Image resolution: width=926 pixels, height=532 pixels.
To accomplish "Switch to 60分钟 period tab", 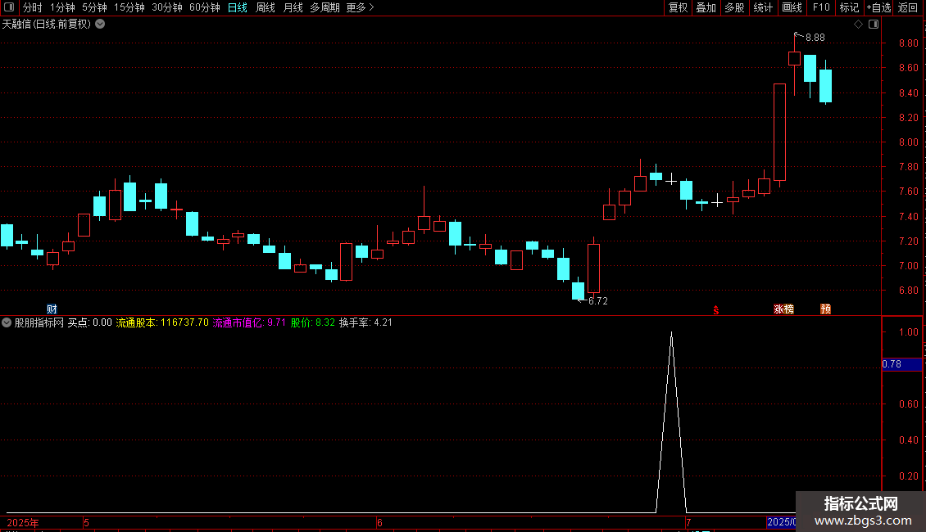I will (x=205, y=7).
